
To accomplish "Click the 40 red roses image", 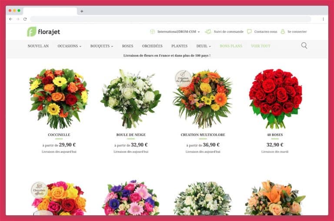I will pyautogui.click(x=275, y=99).
